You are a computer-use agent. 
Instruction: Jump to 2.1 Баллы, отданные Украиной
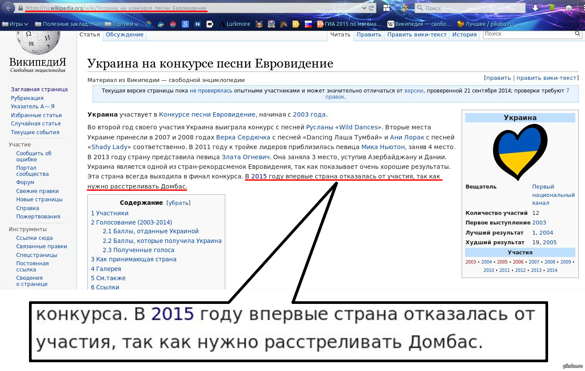click(x=151, y=231)
